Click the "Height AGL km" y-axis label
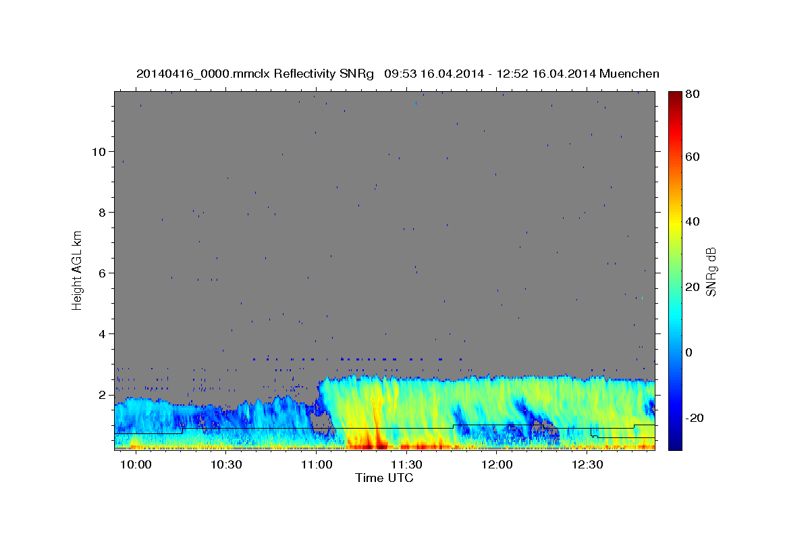The image size is (810, 540). 78,270
